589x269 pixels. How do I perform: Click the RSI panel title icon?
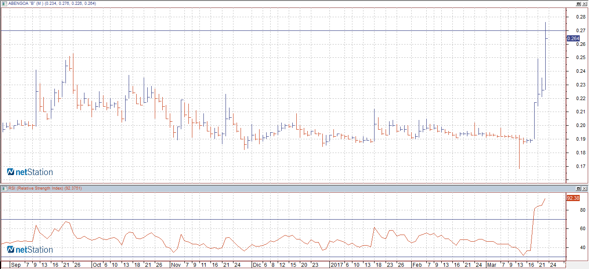click(4, 188)
